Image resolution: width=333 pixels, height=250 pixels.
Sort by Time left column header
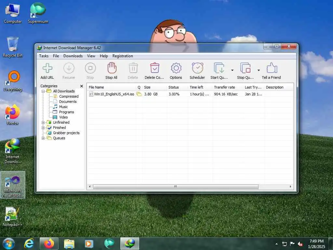200,87
